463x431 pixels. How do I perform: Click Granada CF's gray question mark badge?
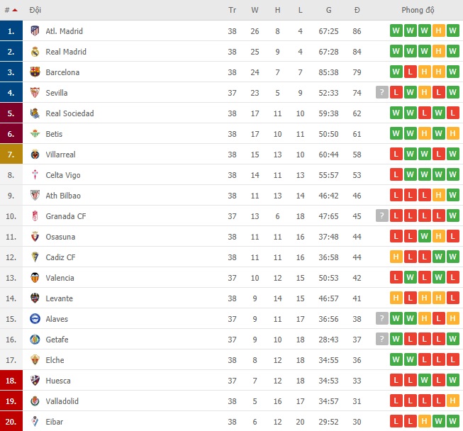click(381, 216)
